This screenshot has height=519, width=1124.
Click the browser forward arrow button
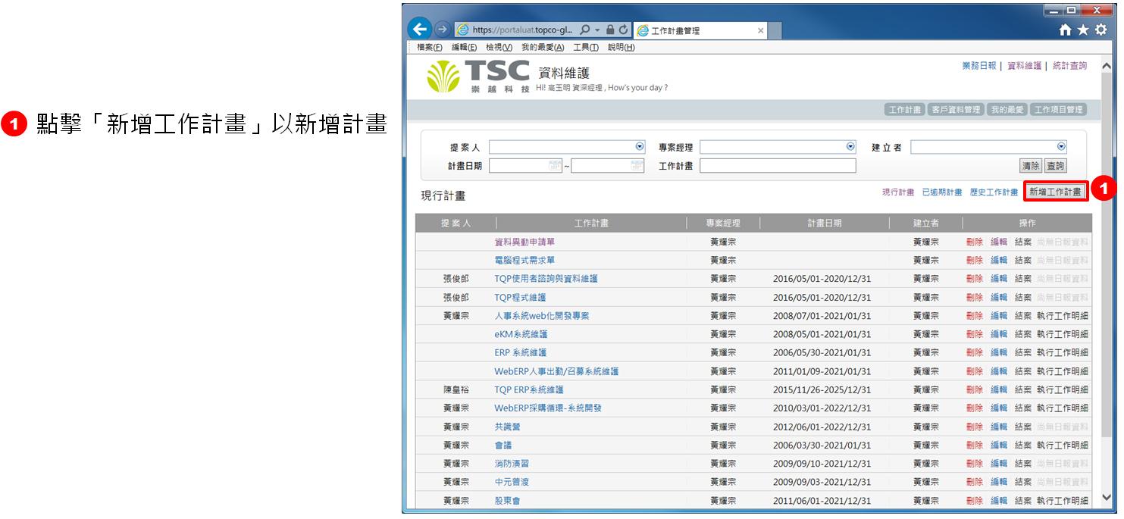442,30
